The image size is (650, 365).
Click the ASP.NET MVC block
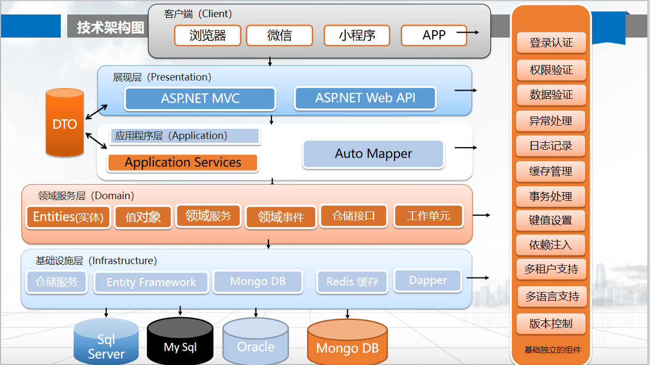[200, 99]
